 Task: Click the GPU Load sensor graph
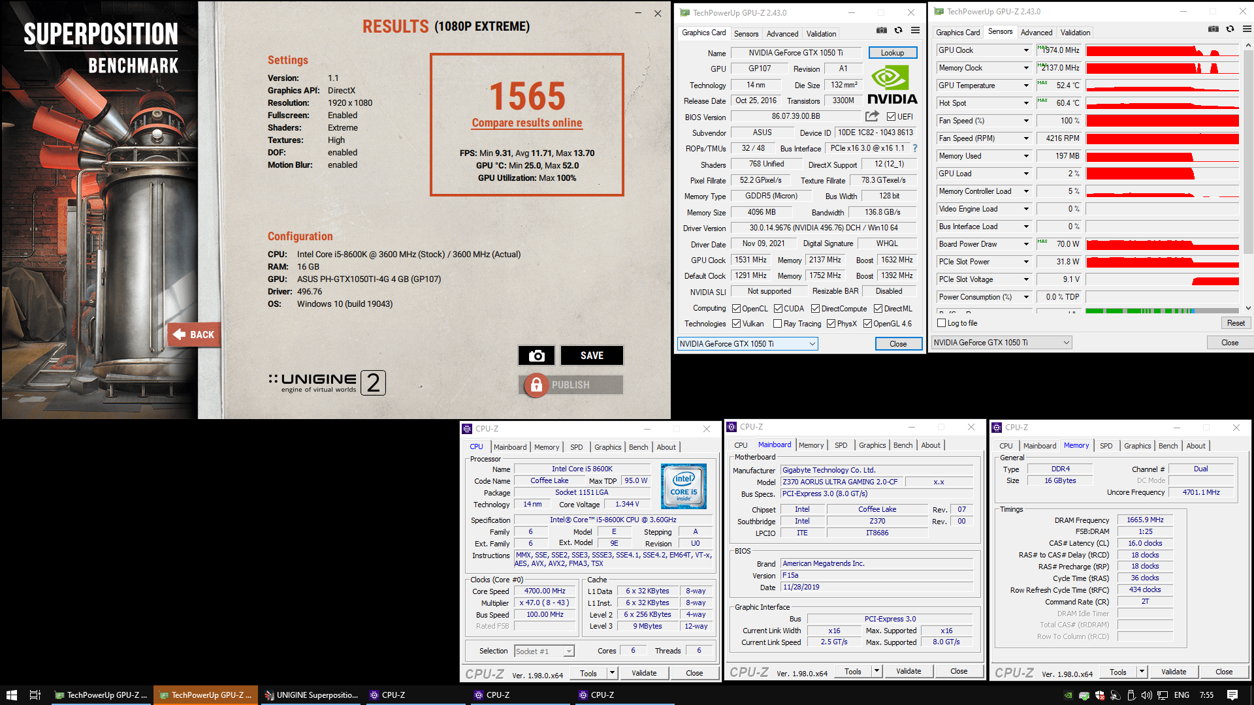click(1162, 174)
